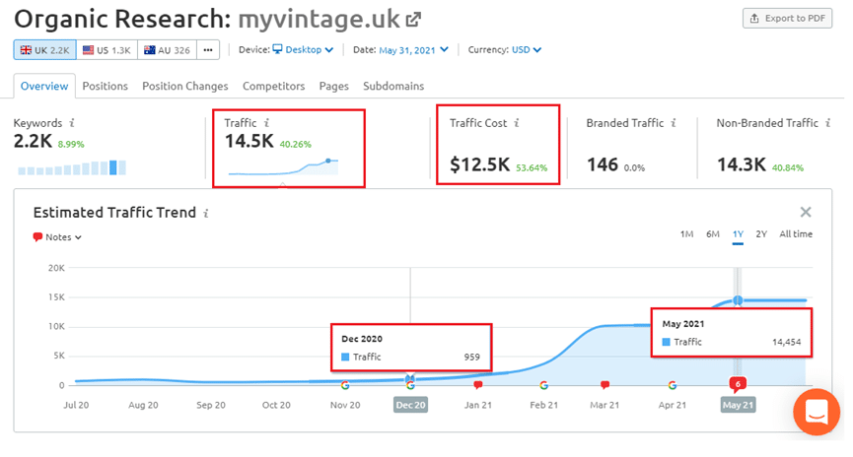This screenshot has width=853, height=457.
Task: Click red notes marker numbered 6 at May 21
Action: [x=738, y=384]
